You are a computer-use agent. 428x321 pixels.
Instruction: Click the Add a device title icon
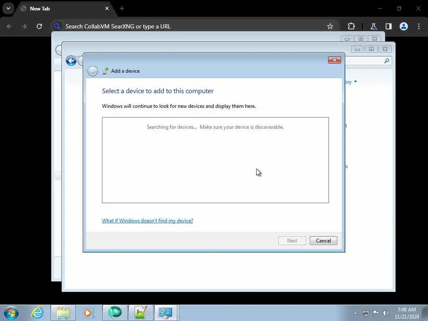pyautogui.click(x=105, y=71)
